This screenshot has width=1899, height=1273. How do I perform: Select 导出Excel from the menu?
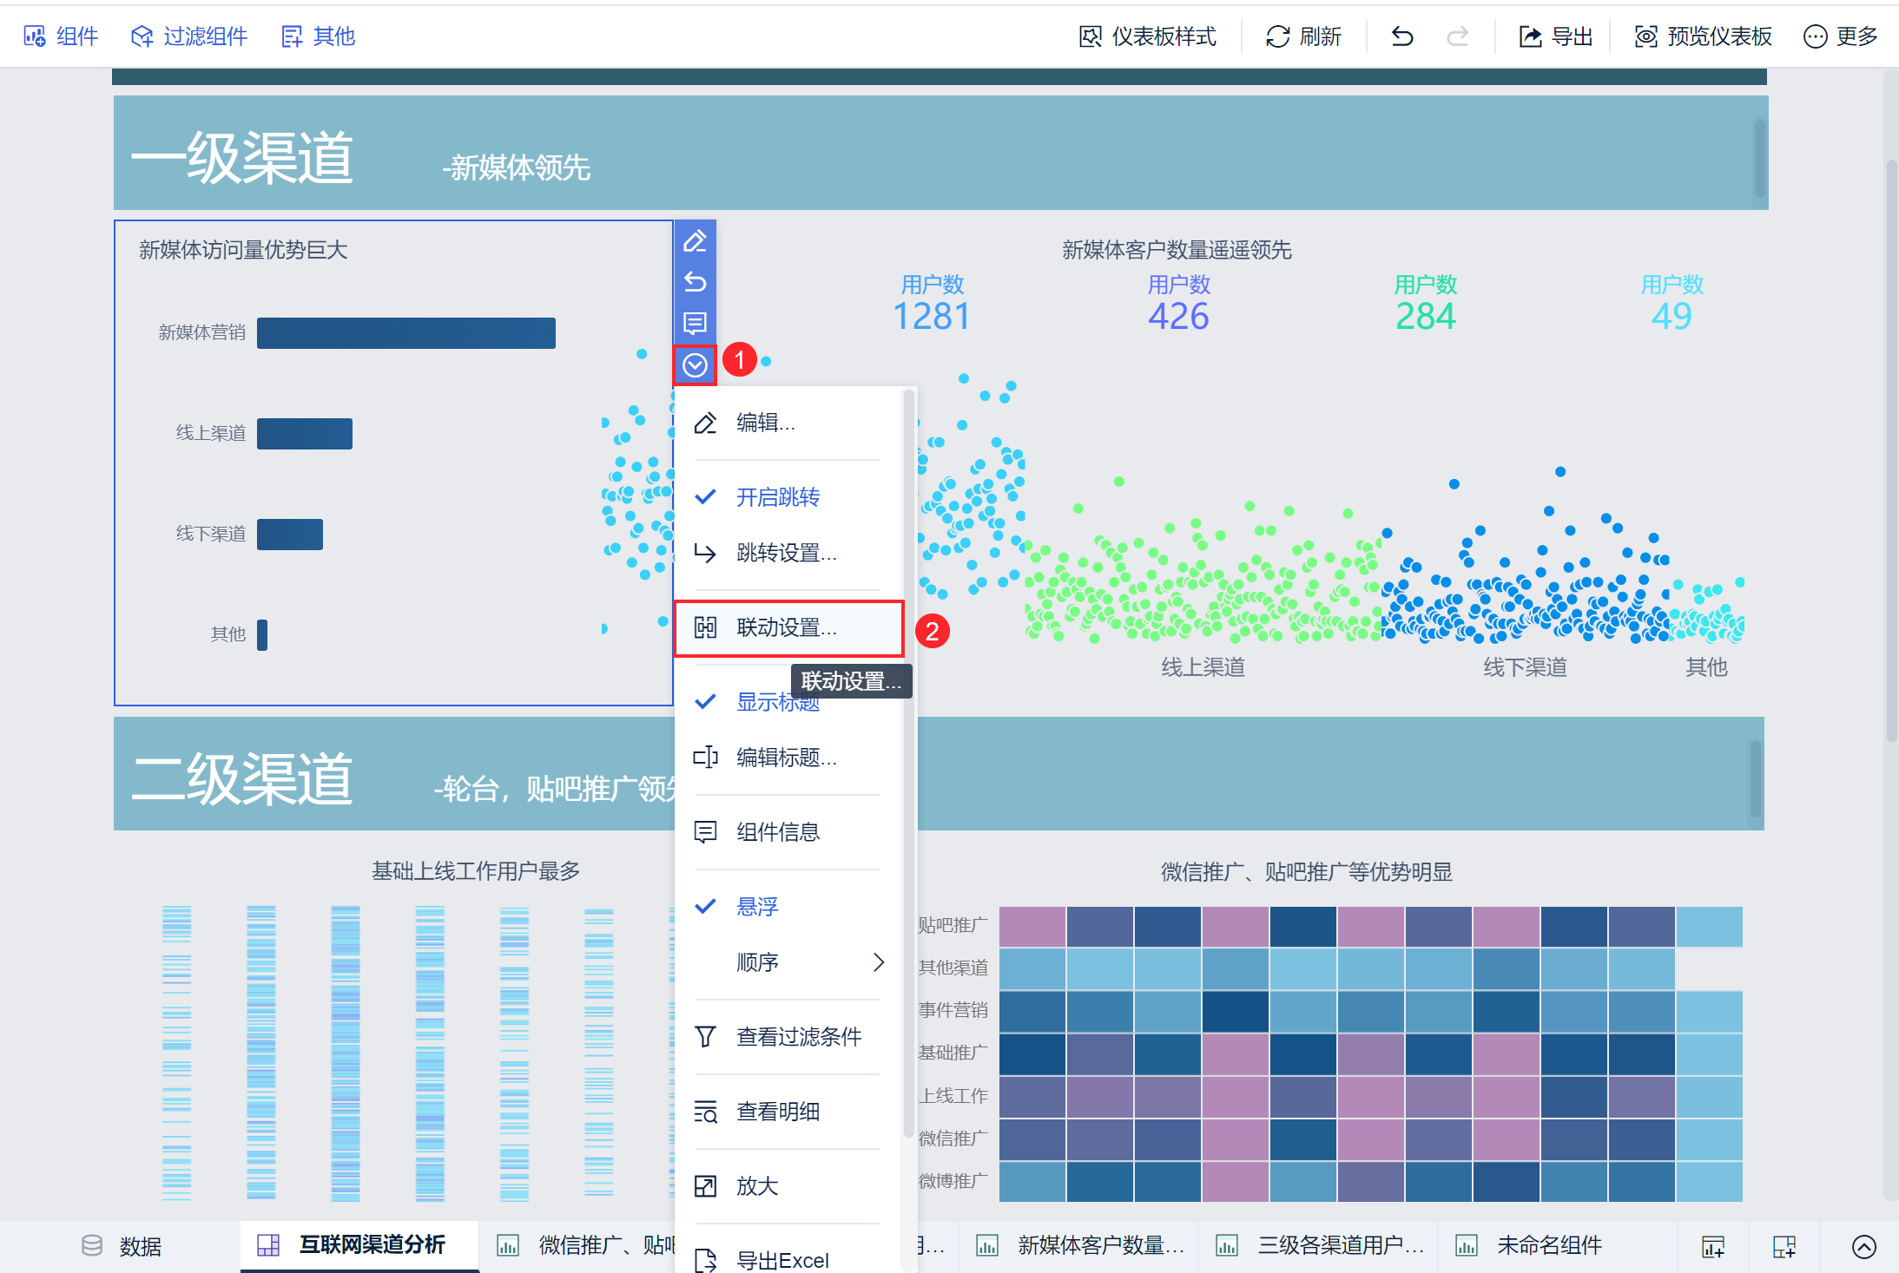(788, 1260)
